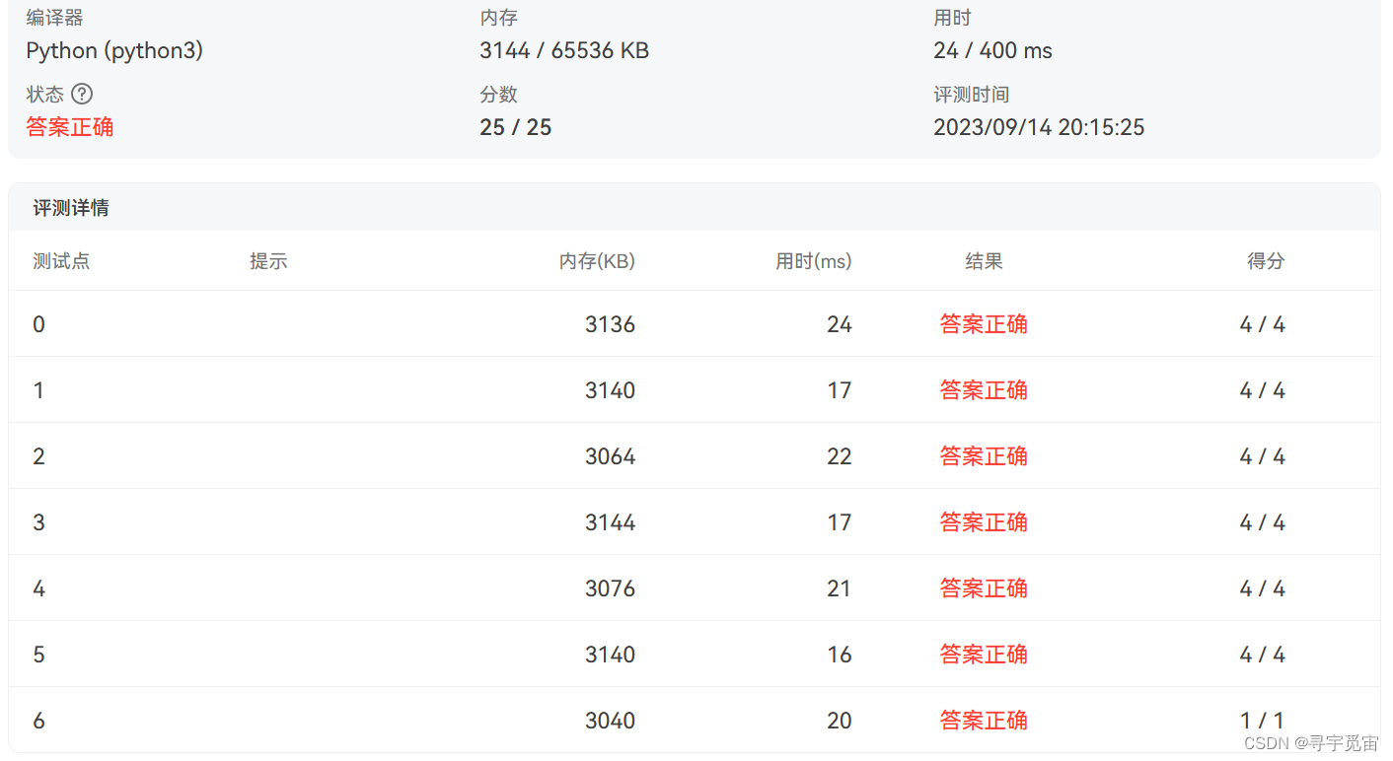This screenshot has width=1393, height=761.
Task: Click the evaluation time 2023/09/14 20:15:25
Action: click(1039, 127)
